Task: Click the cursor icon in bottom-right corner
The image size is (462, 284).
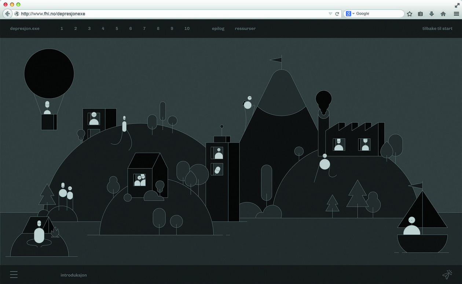Action: coord(447,274)
